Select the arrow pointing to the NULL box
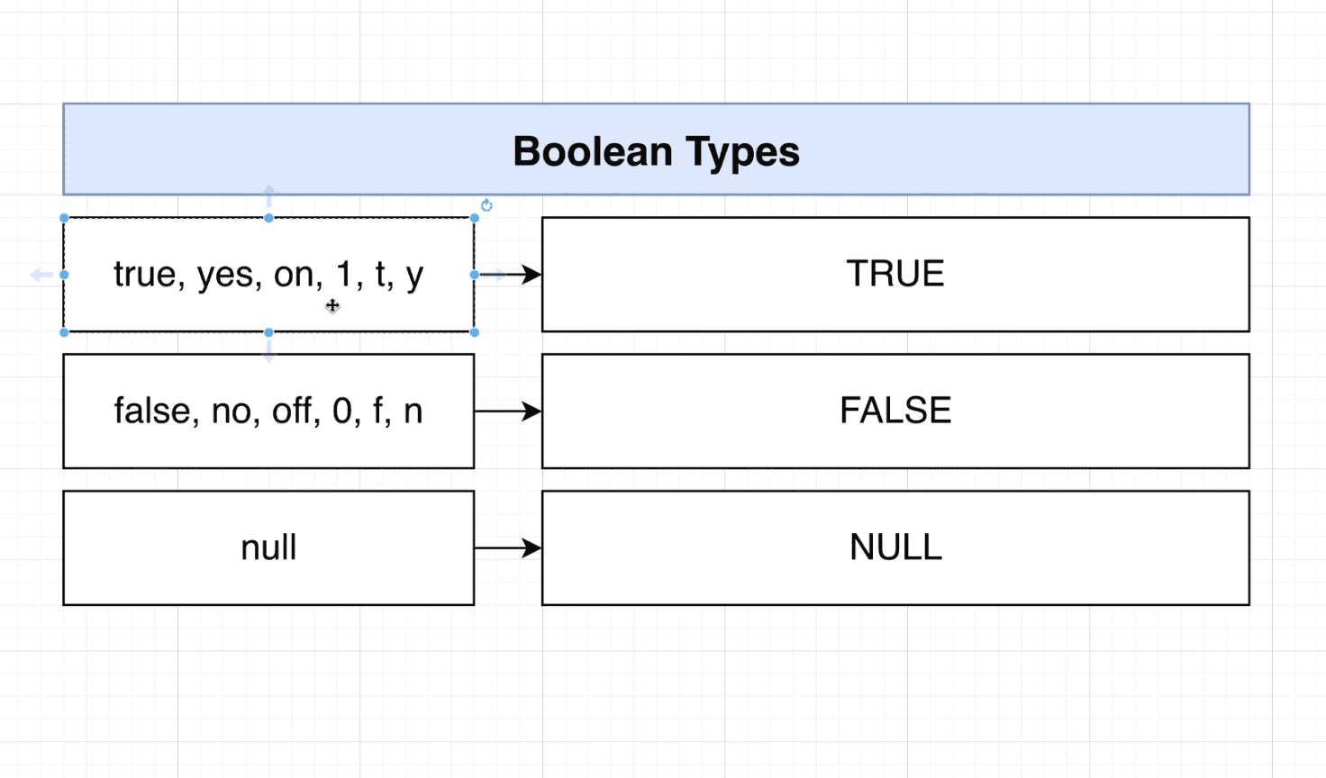 [504, 547]
